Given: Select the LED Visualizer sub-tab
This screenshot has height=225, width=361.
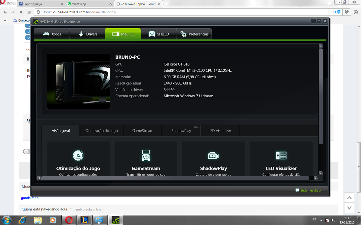Looking at the screenshot, I should 220,131.
